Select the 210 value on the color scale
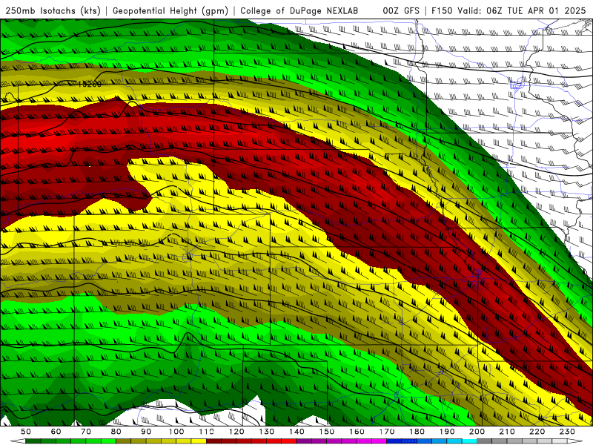The width and height of the screenshot is (593, 445). (508, 432)
